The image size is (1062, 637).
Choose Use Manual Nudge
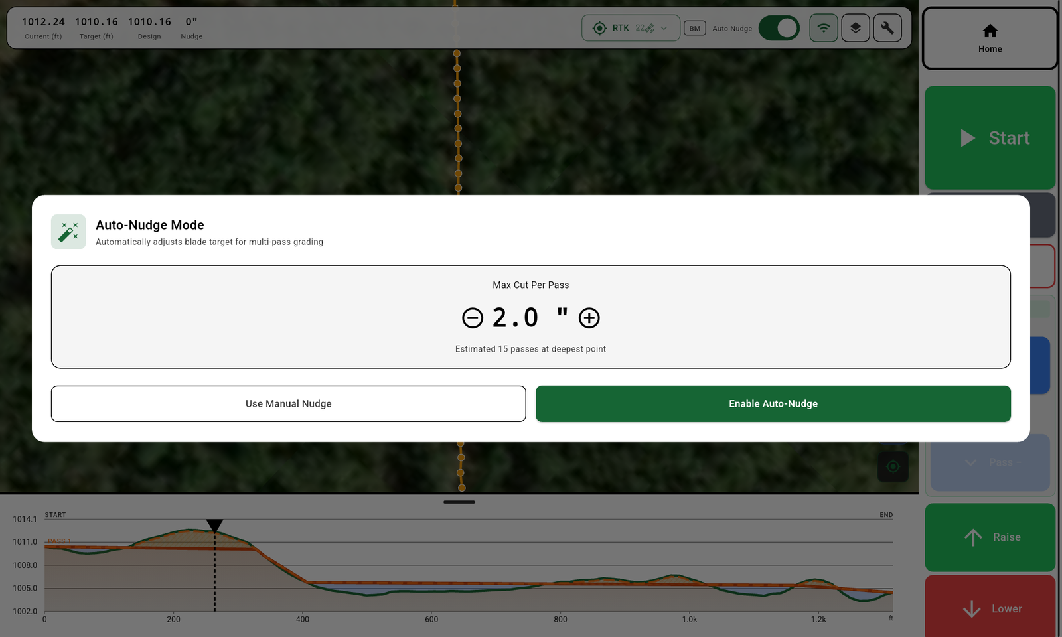(x=289, y=403)
